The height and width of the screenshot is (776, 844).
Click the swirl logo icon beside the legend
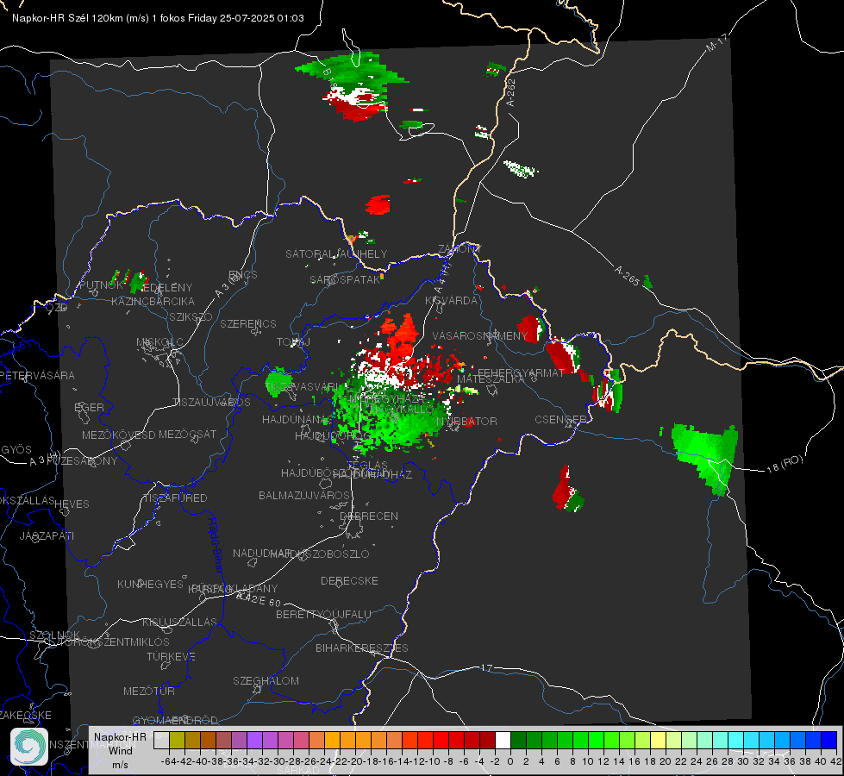(29, 747)
